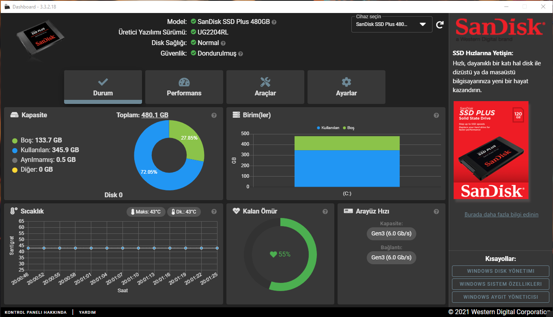Click the blue 72.05% donut segment
This screenshot has width=553, height=317.
tap(149, 173)
